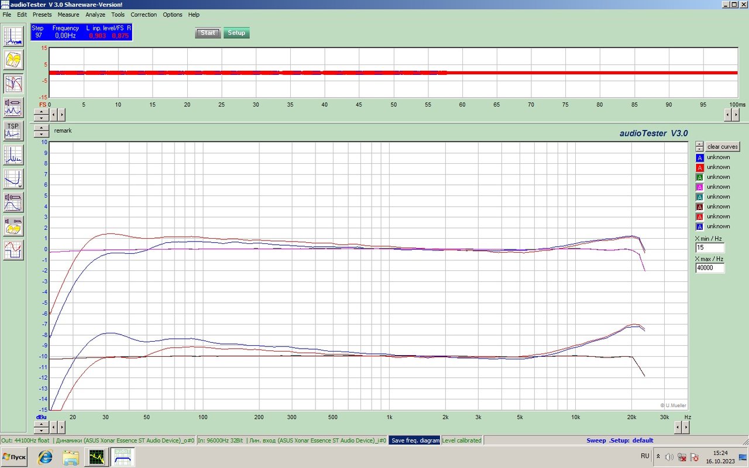Open the Correction menu
This screenshot has height=468, width=749.
(x=143, y=15)
